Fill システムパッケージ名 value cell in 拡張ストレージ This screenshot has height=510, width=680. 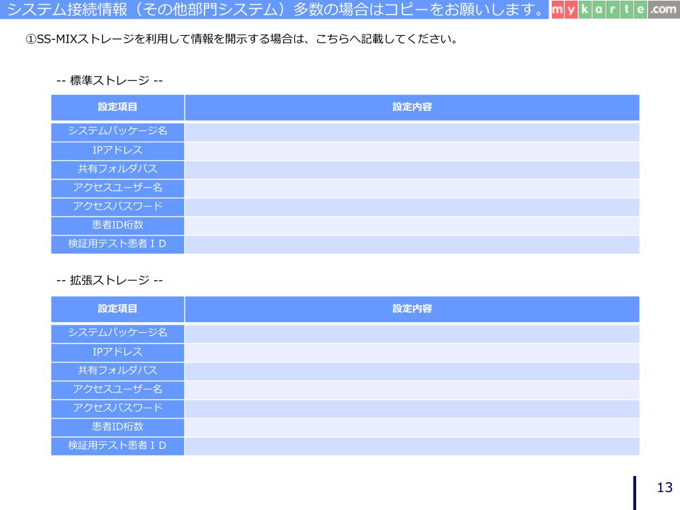click(412, 333)
